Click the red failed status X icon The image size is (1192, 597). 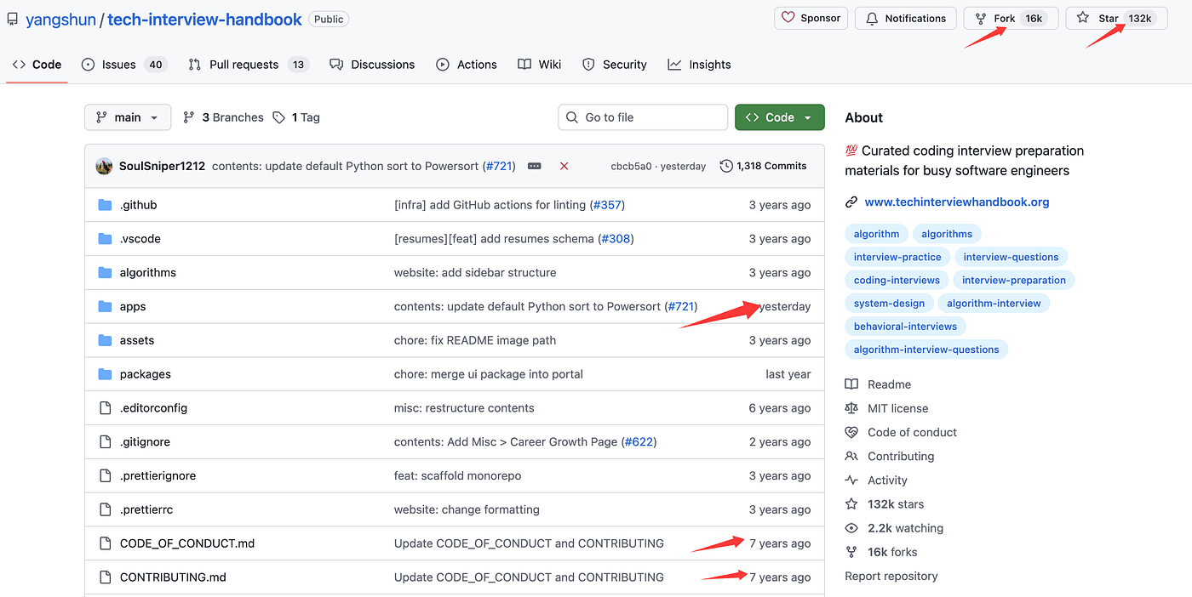(x=564, y=166)
